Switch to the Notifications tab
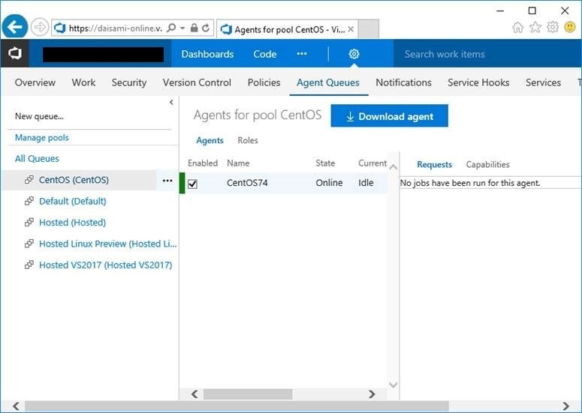This screenshot has width=582, height=413. point(403,82)
